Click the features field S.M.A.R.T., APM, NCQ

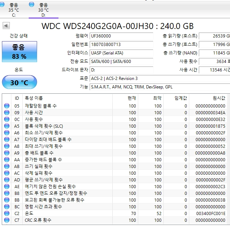coord(160,87)
